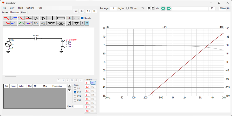Edit the 20000 Hz maximum frequency field
This screenshot has height=116, width=232.
click(223, 9)
